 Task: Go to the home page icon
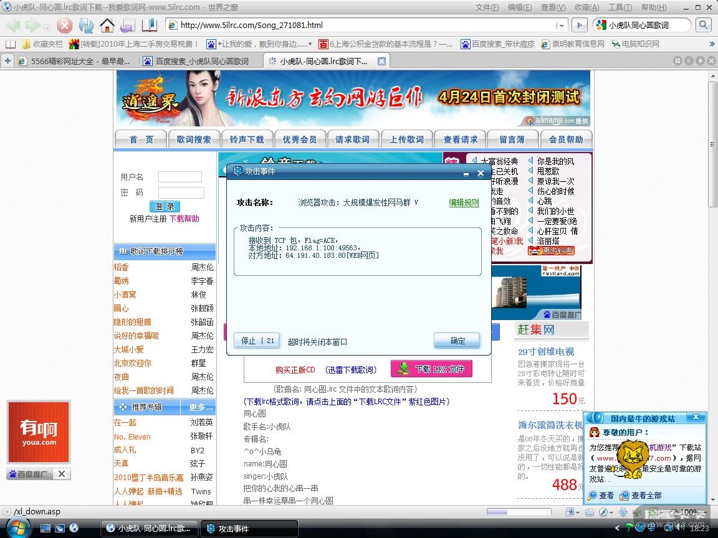click(107, 25)
